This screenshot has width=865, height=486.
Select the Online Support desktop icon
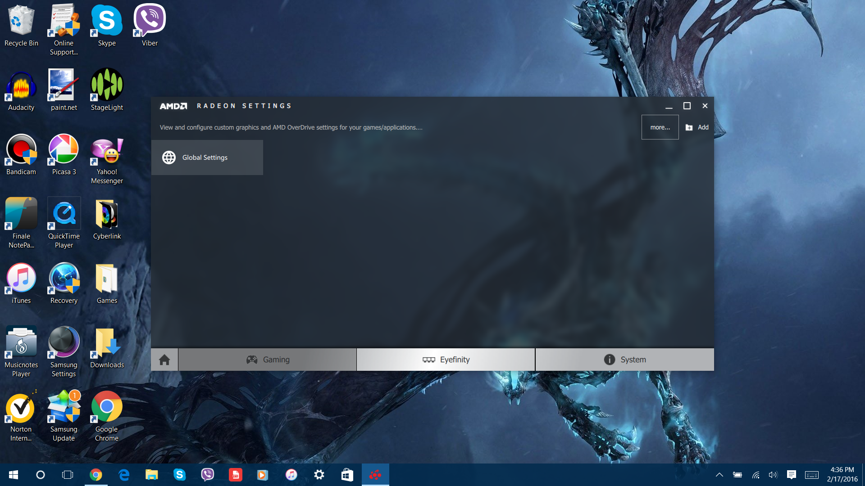64,30
